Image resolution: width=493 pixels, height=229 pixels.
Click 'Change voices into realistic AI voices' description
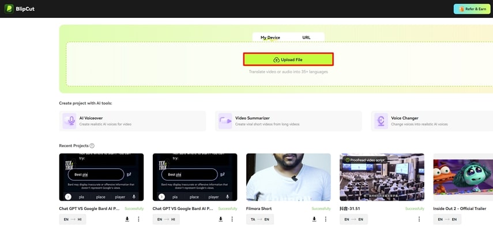point(419,124)
